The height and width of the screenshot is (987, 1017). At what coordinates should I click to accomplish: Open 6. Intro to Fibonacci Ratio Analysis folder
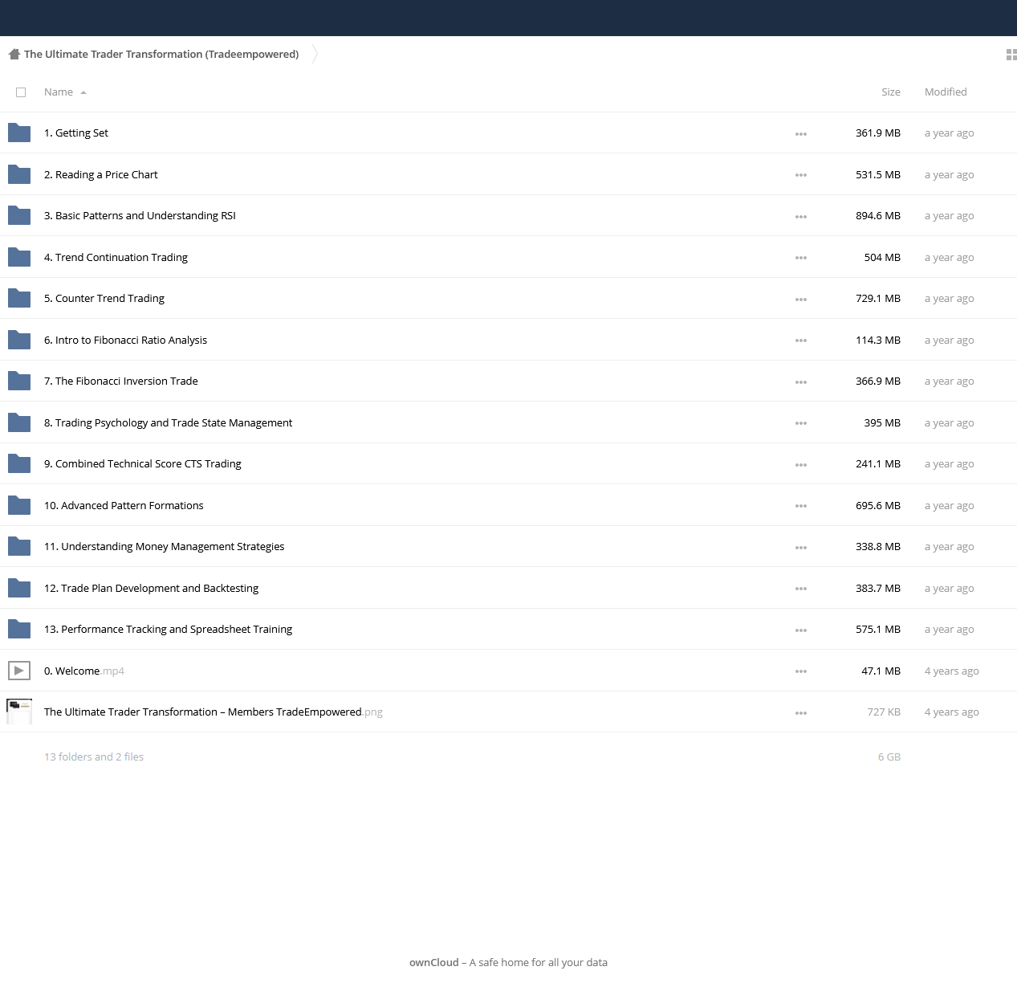tap(125, 340)
